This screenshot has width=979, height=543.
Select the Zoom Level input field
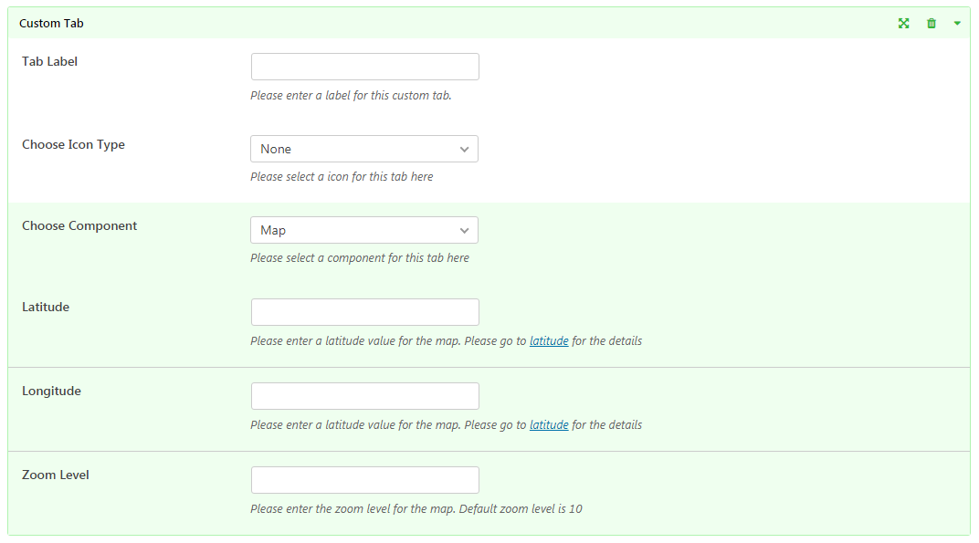pyautogui.click(x=365, y=480)
